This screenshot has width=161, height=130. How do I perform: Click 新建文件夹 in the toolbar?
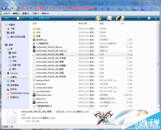pos(44,18)
